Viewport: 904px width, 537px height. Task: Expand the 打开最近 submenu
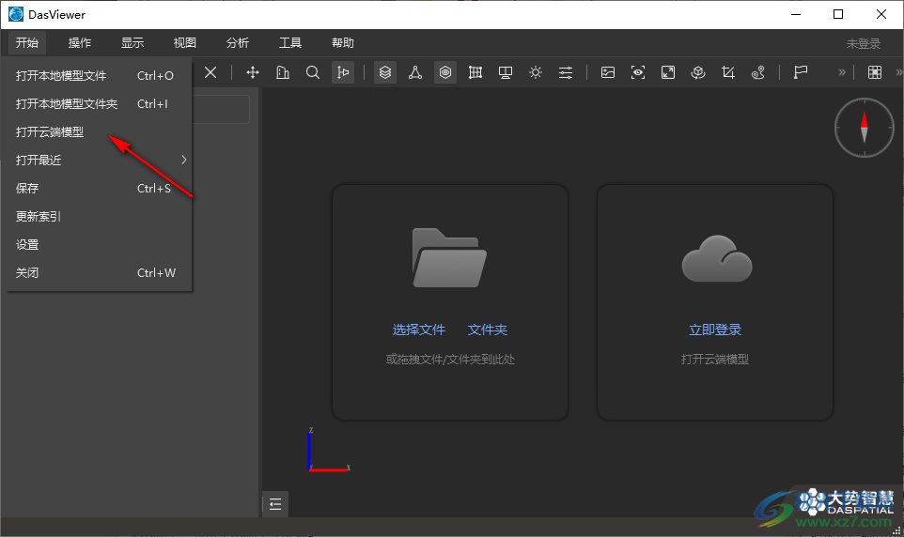100,161
